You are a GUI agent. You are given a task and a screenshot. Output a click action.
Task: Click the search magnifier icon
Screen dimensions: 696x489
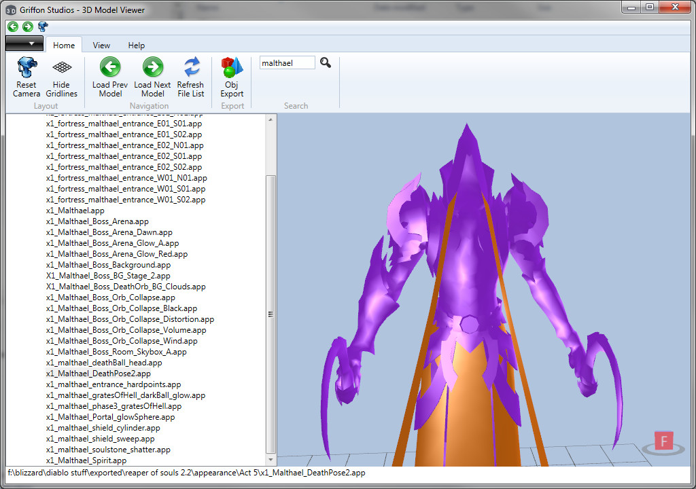pyautogui.click(x=326, y=62)
